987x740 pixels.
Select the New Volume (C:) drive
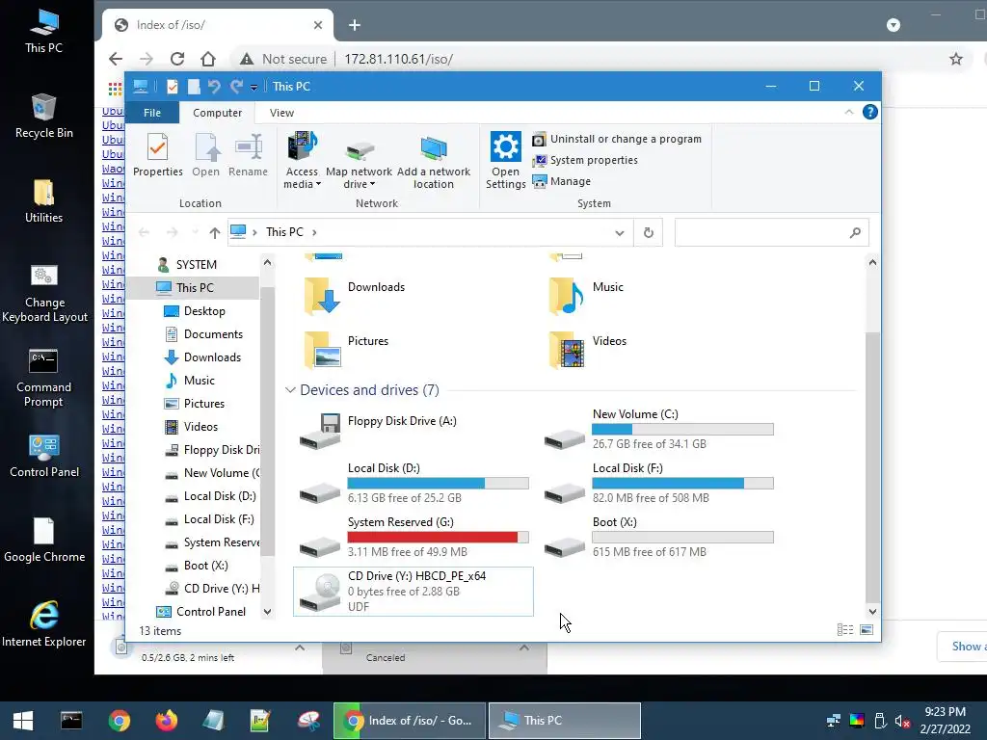click(658, 429)
